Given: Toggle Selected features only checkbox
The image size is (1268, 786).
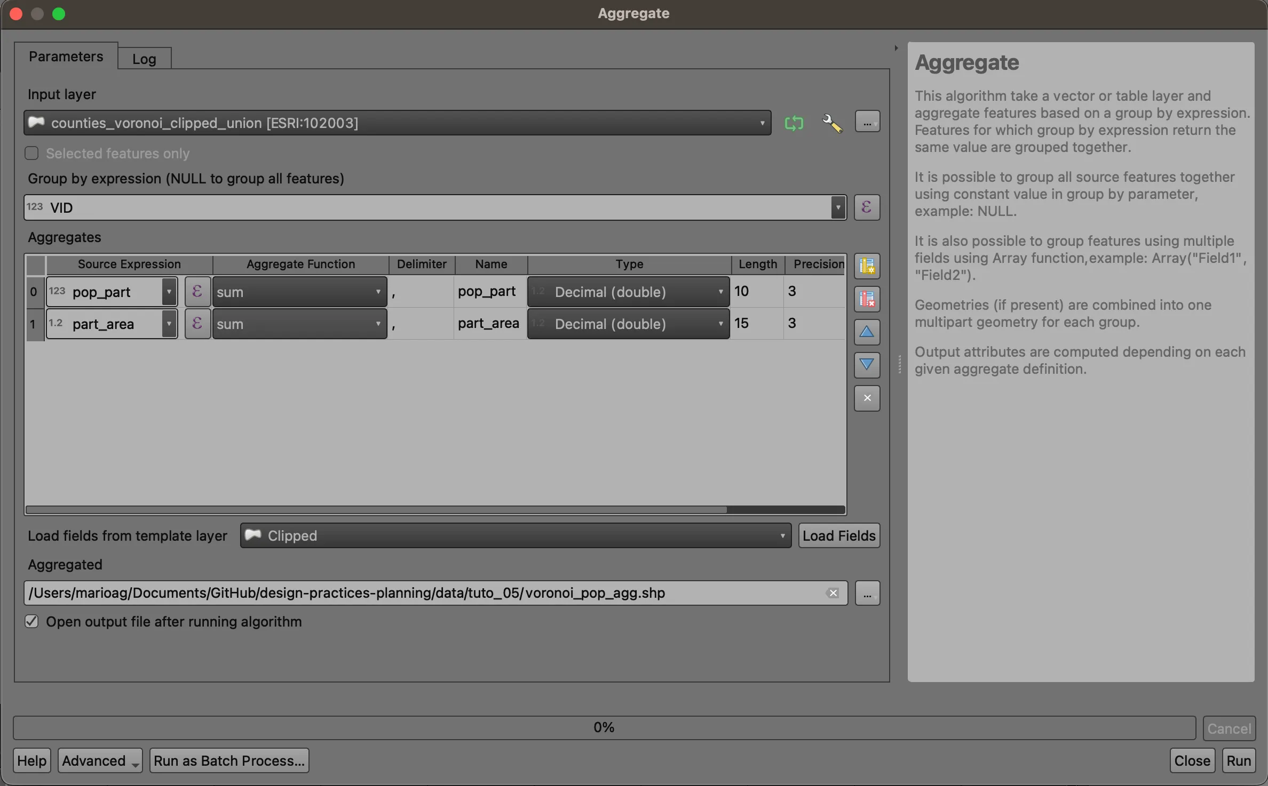Looking at the screenshot, I should [x=31, y=152].
